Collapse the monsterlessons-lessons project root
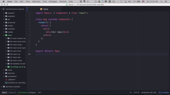The width and height of the screenshot is (170, 95). [2, 9]
